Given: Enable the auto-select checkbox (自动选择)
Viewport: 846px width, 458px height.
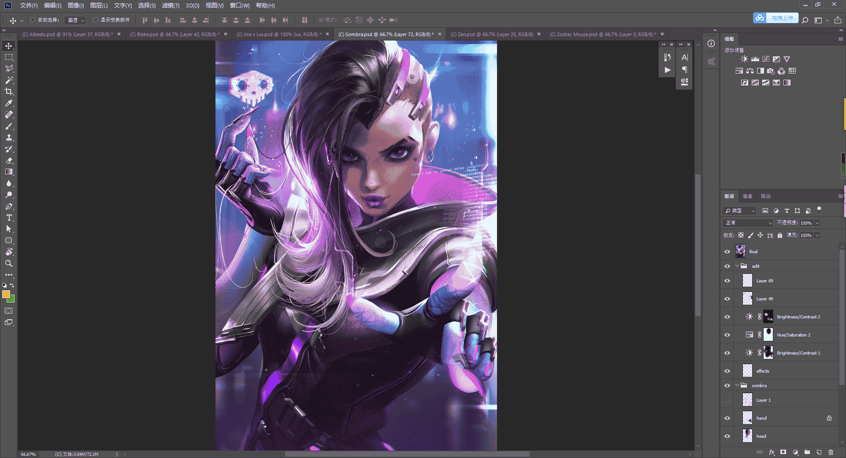Looking at the screenshot, I should (x=33, y=20).
